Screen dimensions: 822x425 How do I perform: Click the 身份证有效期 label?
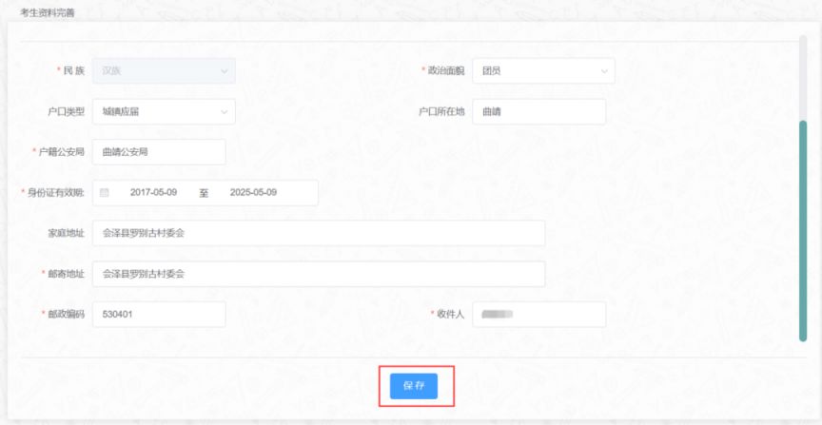tap(55, 193)
